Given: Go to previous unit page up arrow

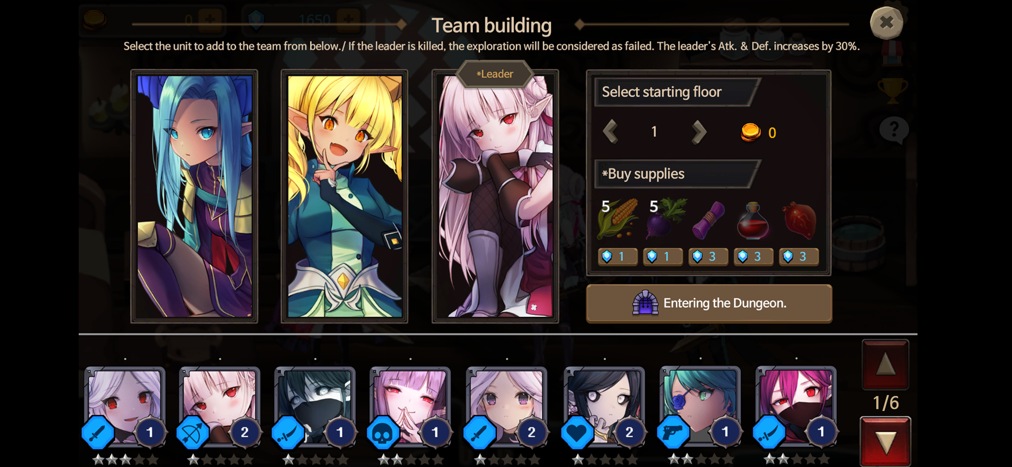Looking at the screenshot, I should point(885,365).
